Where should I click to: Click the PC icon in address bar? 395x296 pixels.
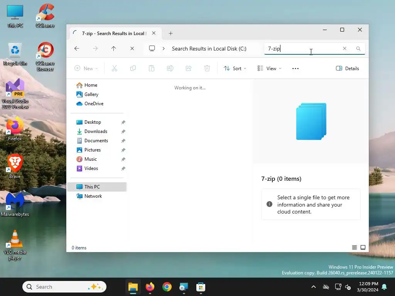click(152, 48)
